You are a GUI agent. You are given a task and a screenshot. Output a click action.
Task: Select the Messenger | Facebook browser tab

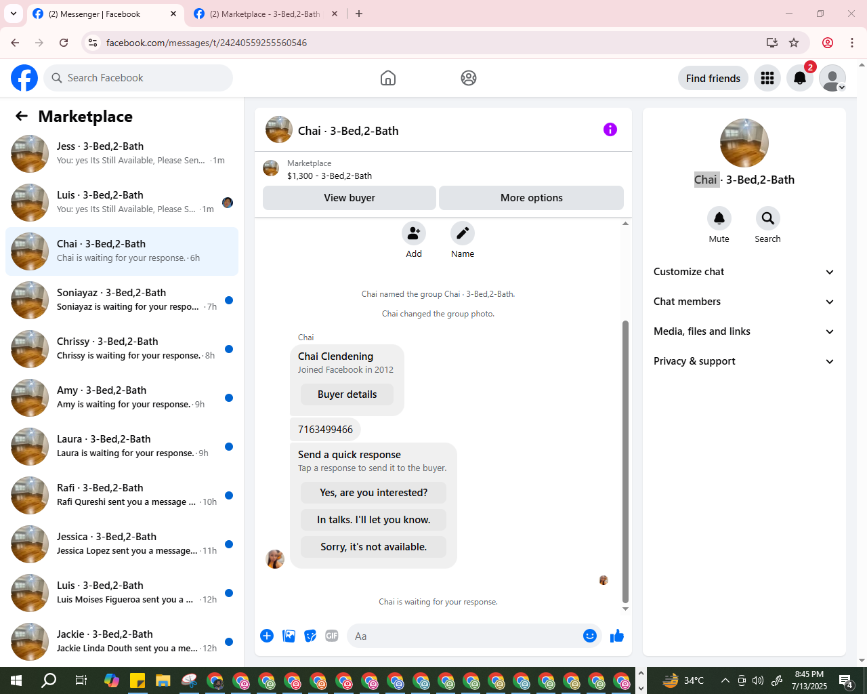(104, 14)
